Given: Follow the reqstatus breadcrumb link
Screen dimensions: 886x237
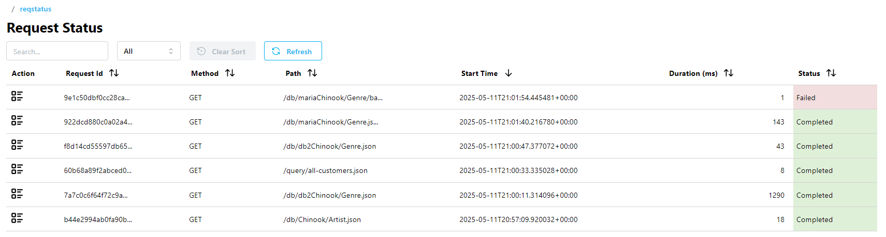Looking at the screenshot, I should pos(35,9).
